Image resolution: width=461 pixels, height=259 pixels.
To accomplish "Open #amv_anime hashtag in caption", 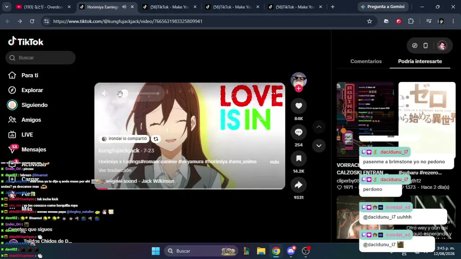I will pos(242,162).
